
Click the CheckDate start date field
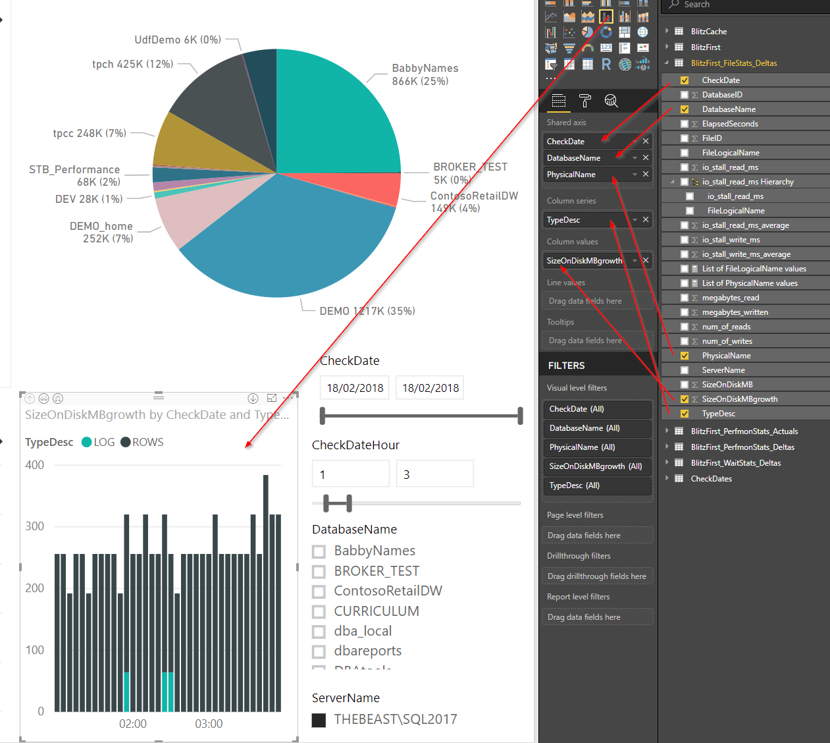click(355, 388)
